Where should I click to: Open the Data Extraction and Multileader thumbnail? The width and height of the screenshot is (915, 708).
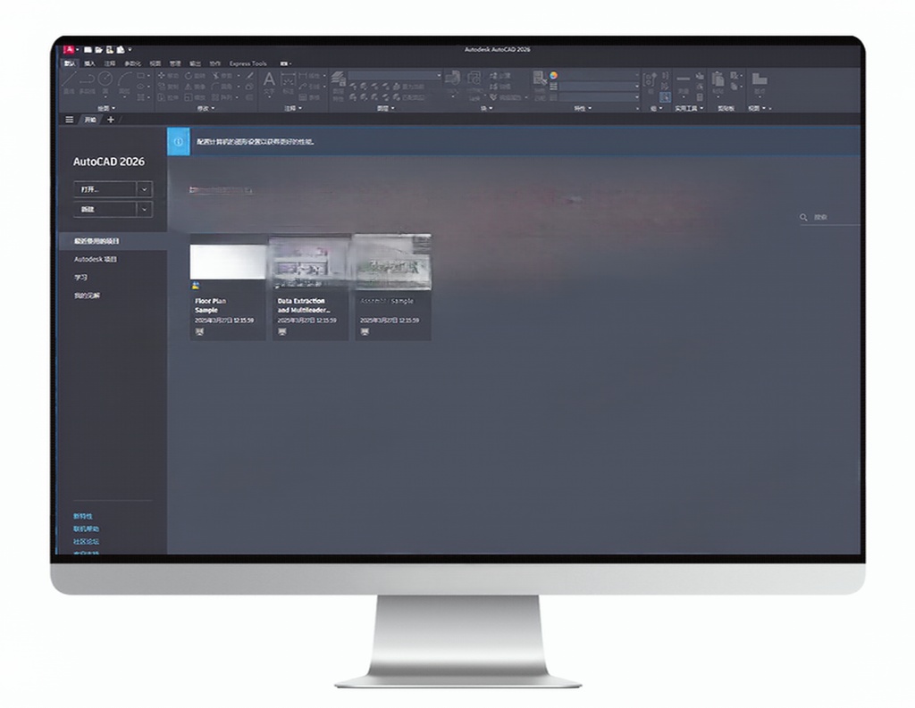pyautogui.click(x=310, y=262)
